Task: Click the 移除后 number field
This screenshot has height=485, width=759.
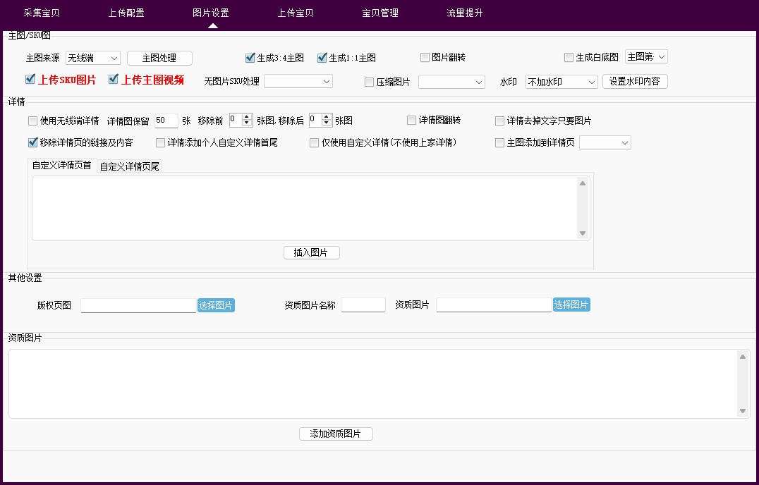Action: tap(315, 120)
